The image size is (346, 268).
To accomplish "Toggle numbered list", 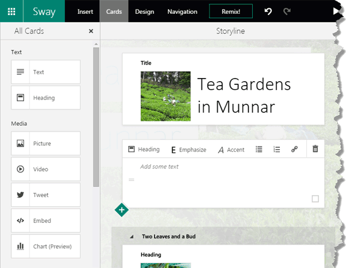I will 277,150.
